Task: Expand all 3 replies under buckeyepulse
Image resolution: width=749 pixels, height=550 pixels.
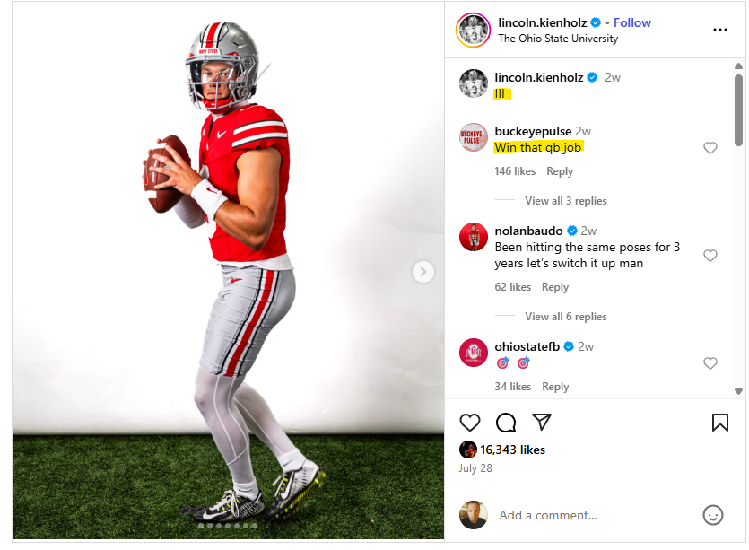Action: tap(565, 201)
